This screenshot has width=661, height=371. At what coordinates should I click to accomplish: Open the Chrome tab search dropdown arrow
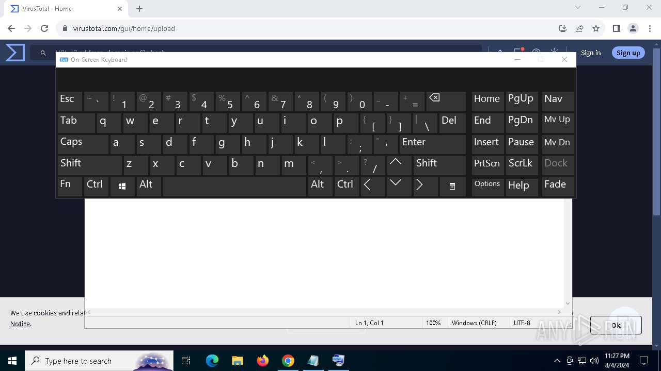pyautogui.click(x=578, y=8)
